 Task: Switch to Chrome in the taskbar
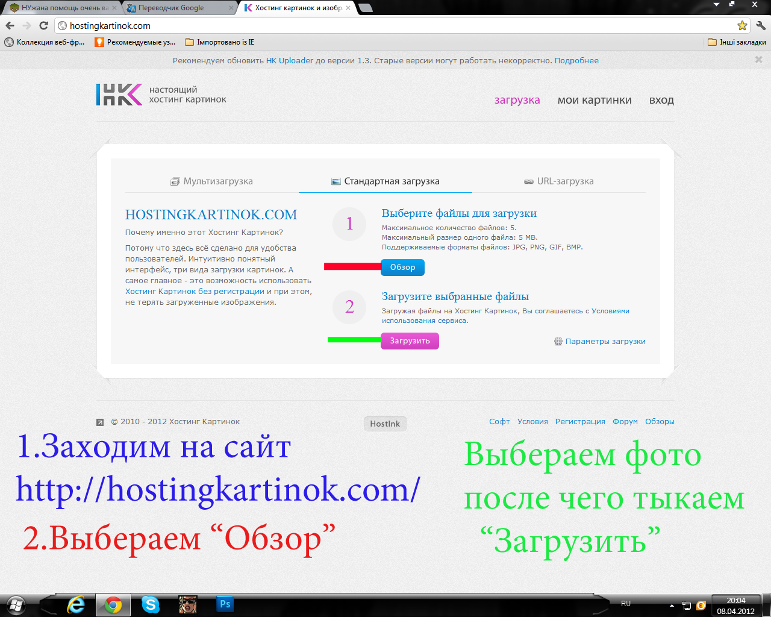(x=113, y=604)
